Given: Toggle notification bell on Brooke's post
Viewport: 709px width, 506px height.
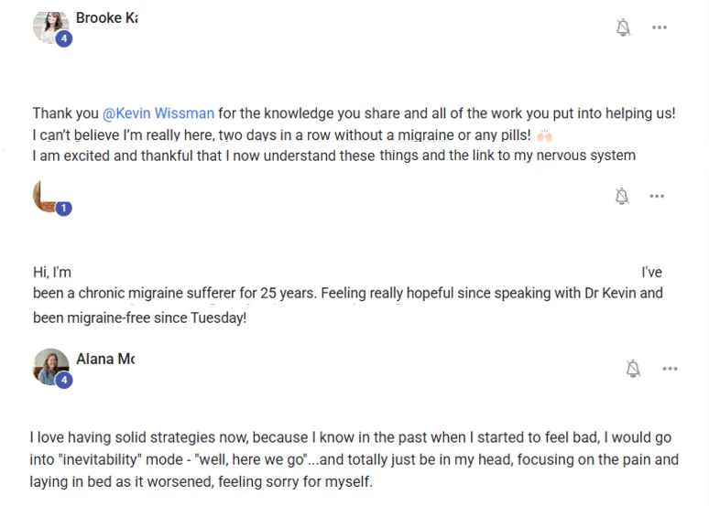Looking at the screenshot, I should (623, 27).
